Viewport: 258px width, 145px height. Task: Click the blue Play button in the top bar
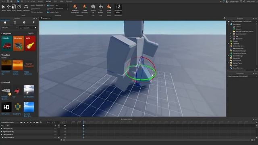point(18,1)
